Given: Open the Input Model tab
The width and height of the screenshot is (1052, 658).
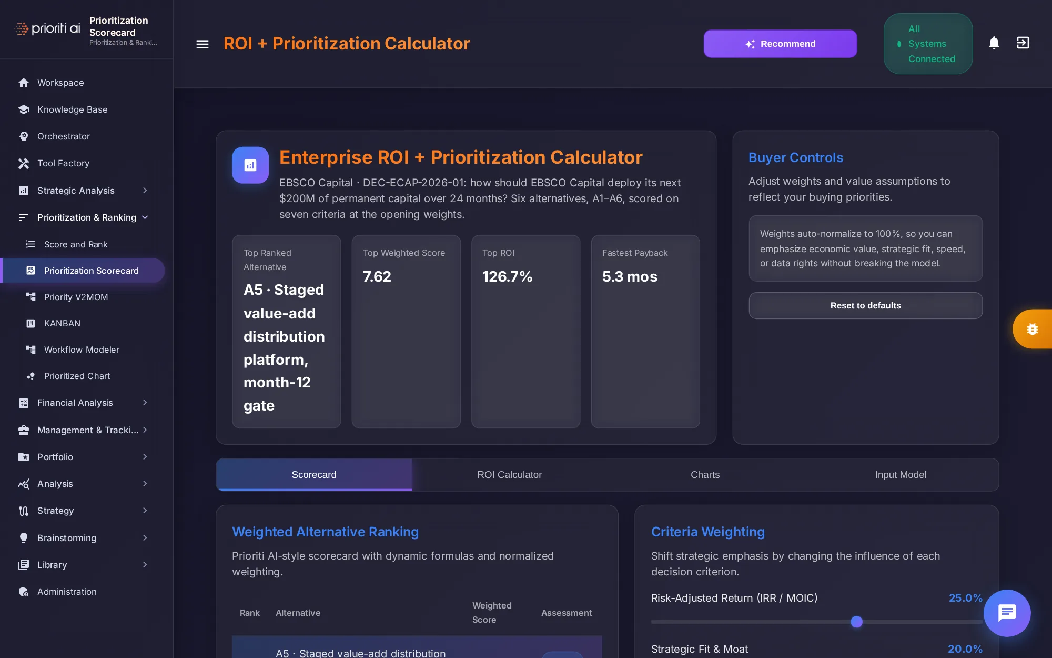Looking at the screenshot, I should point(901,475).
